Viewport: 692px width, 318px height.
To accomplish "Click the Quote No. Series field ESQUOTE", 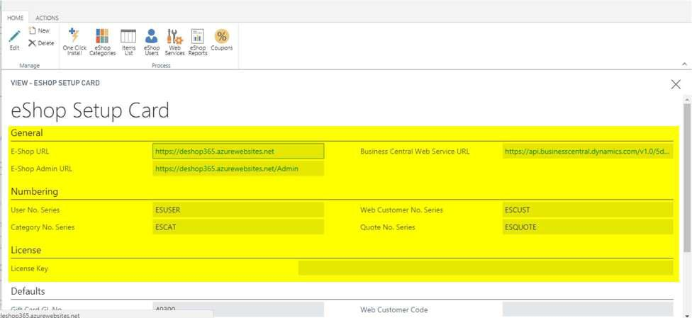I will pyautogui.click(x=588, y=227).
